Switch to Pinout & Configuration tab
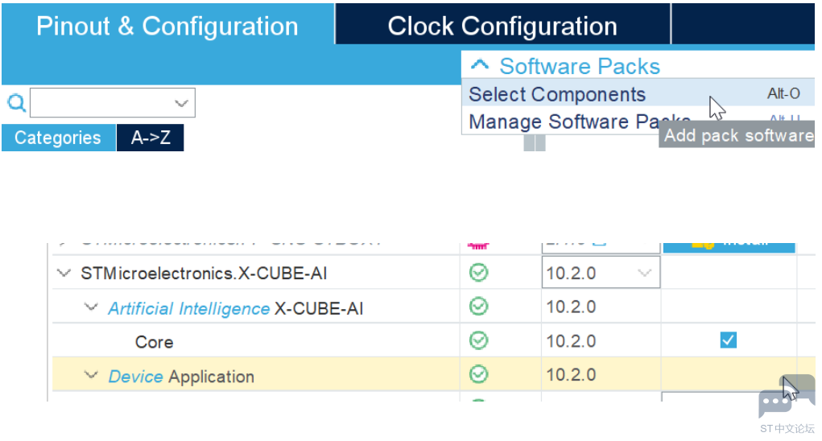Image resolution: width=822 pixels, height=441 pixels. [x=167, y=26]
